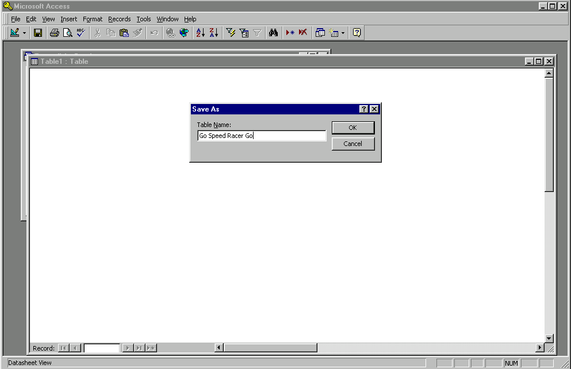Open the File menu

[x=16, y=19]
